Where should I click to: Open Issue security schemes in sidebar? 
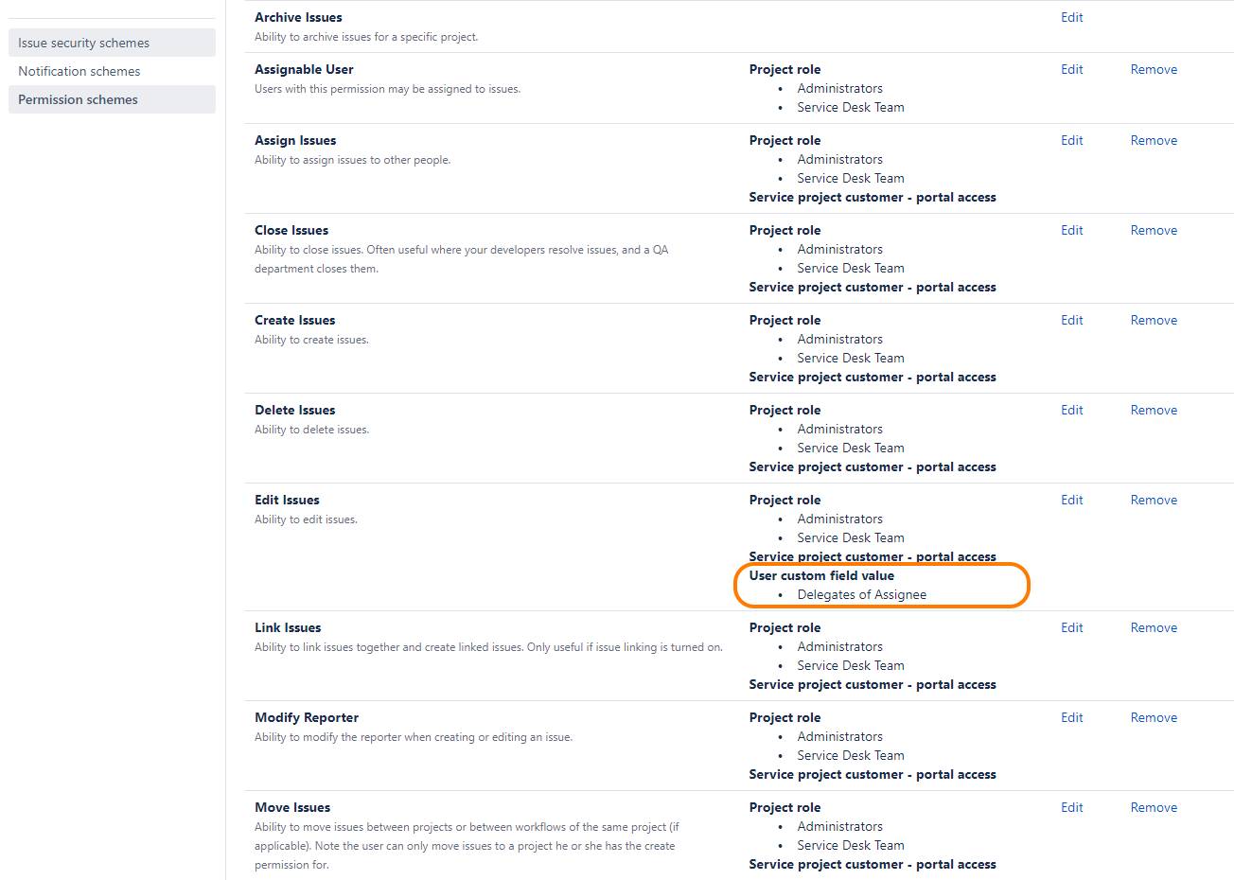point(83,43)
